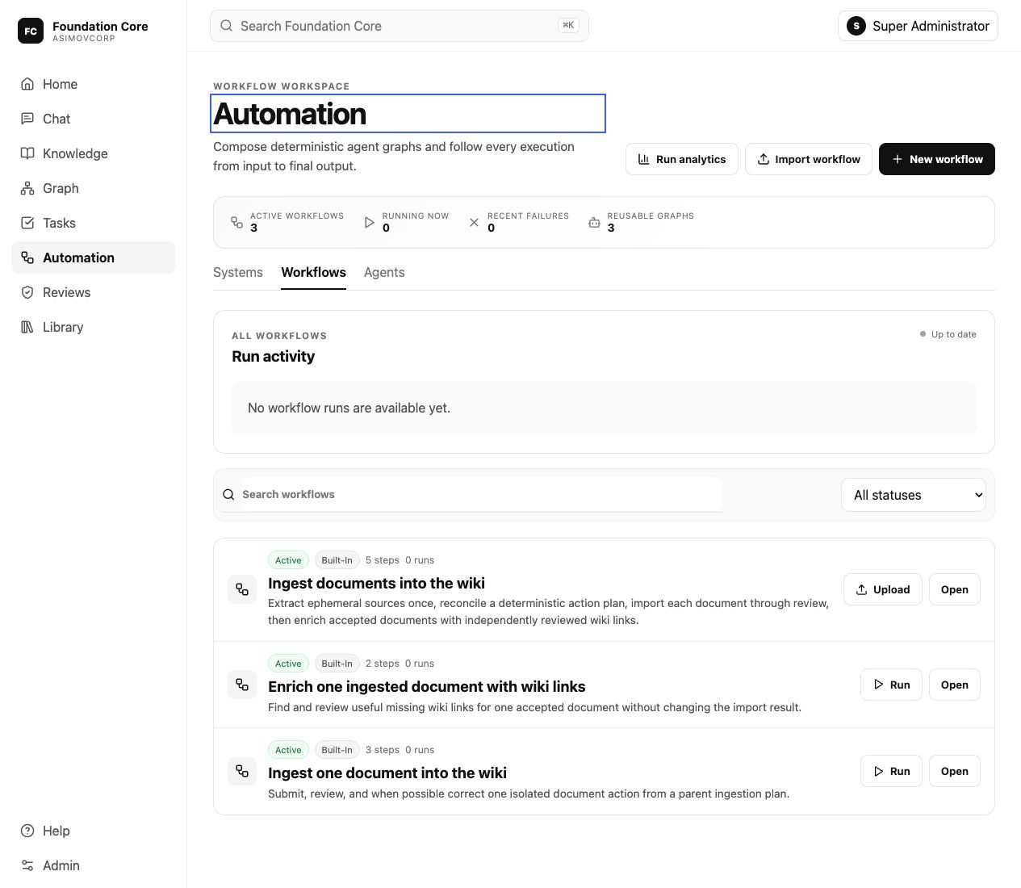Click the ⌘K shortcut badge
Screen dimensions: 1021x888
568,26
